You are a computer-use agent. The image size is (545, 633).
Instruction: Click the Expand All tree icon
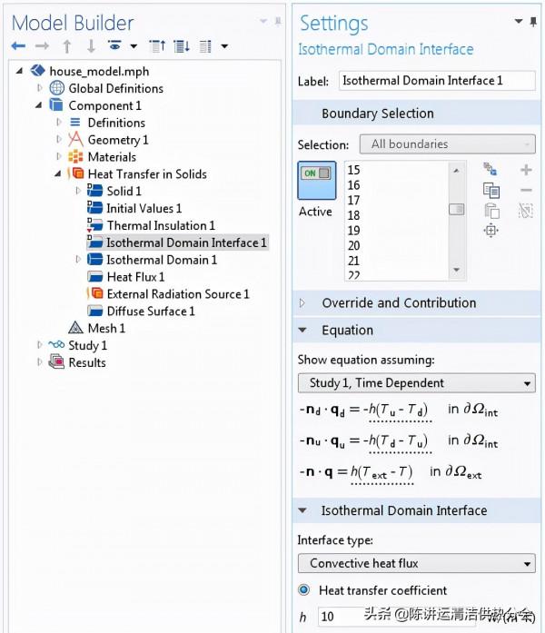(x=181, y=46)
